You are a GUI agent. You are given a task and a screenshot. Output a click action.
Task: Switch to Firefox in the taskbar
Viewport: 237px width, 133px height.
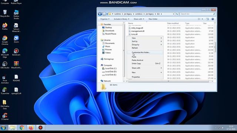click(x=31, y=128)
